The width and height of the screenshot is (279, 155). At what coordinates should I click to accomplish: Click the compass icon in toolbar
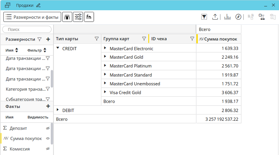[239, 17]
